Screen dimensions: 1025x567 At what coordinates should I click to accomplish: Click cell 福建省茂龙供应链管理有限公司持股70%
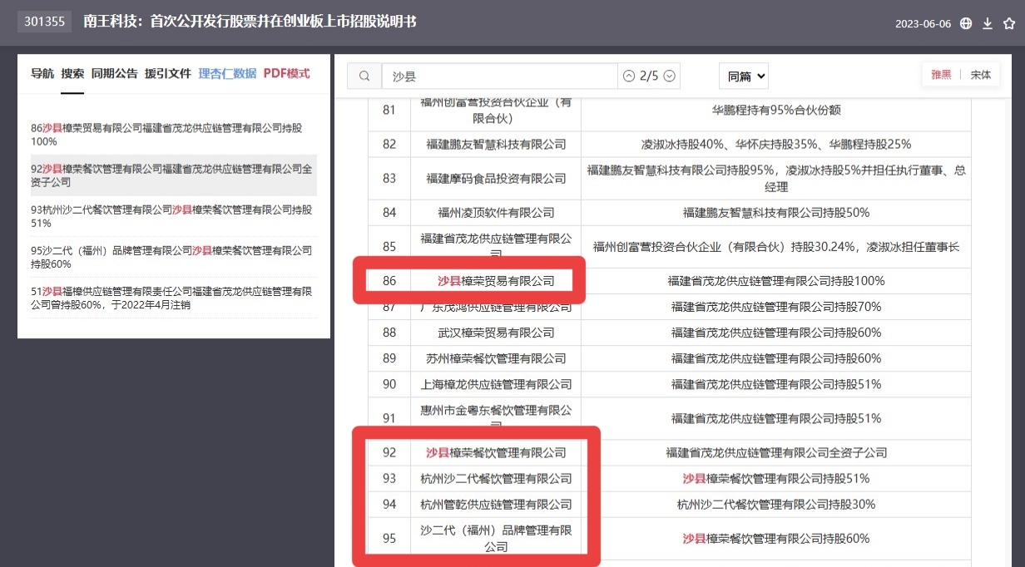tap(776, 307)
